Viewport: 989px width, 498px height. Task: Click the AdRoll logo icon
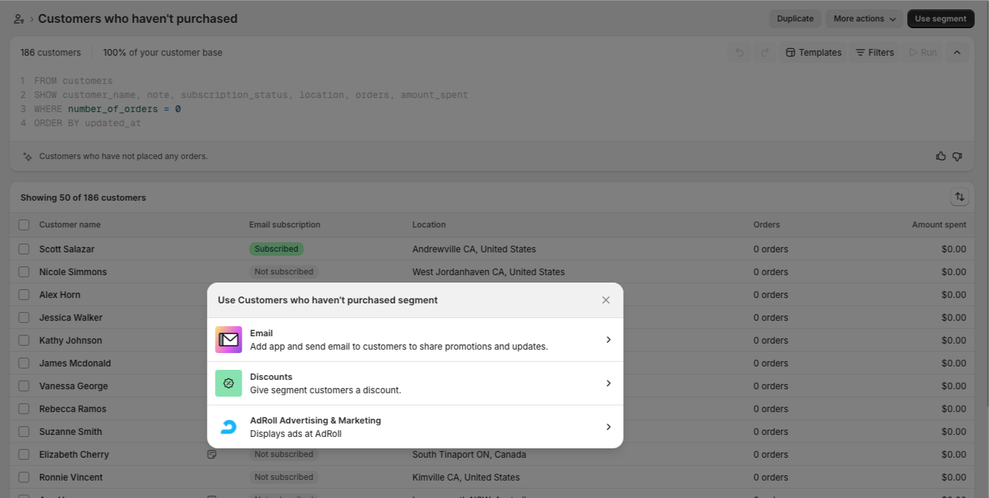(228, 427)
